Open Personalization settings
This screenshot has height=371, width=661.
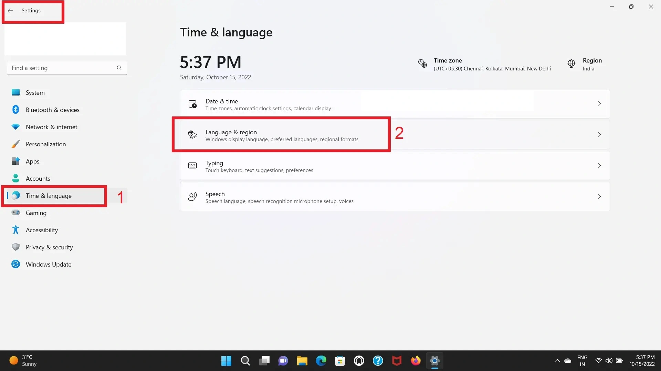46,144
